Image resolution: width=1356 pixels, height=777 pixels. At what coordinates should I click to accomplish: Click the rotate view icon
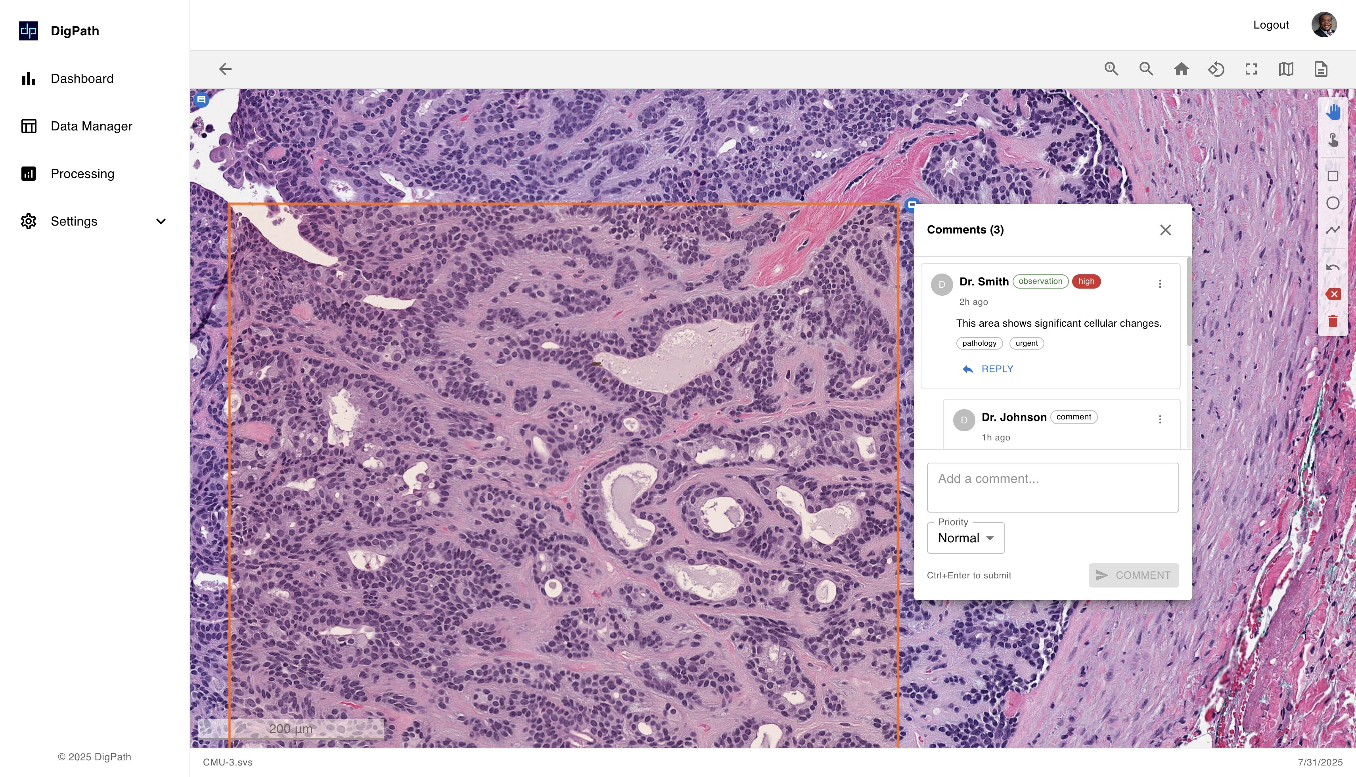pos(1216,69)
